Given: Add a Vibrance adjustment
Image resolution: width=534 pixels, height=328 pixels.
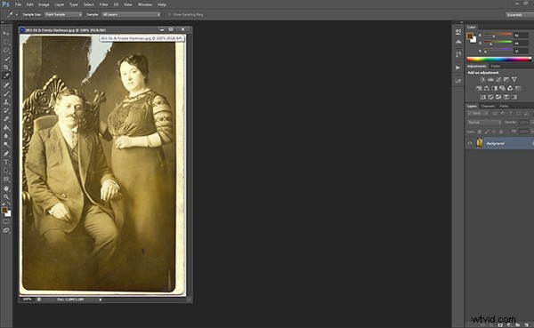Looking at the screenshot, I should coord(514,79).
